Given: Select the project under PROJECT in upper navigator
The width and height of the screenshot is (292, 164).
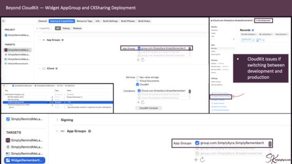Looking at the screenshot, I should (x=17, y=35).
